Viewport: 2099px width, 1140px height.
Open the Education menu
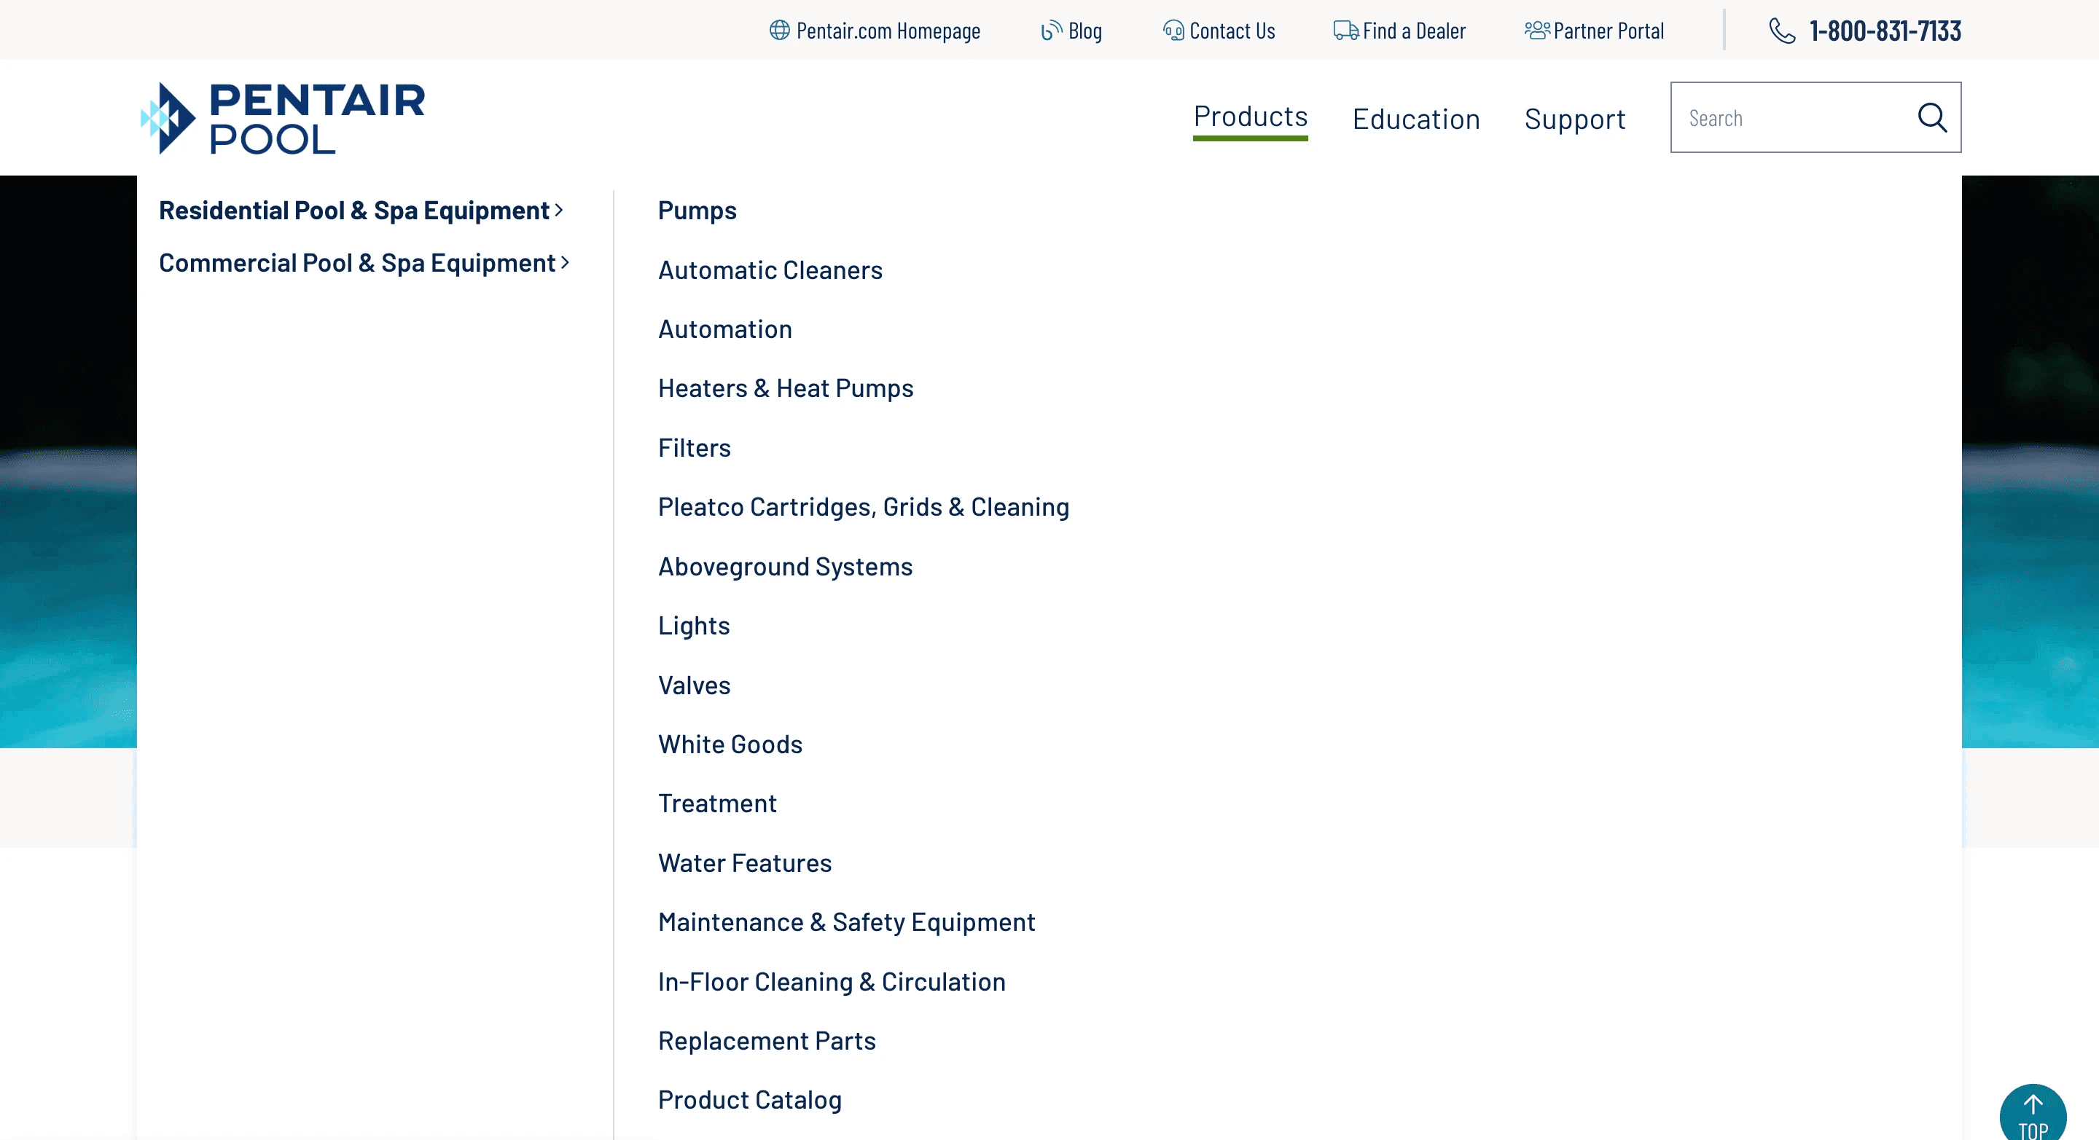[x=1415, y=119]
